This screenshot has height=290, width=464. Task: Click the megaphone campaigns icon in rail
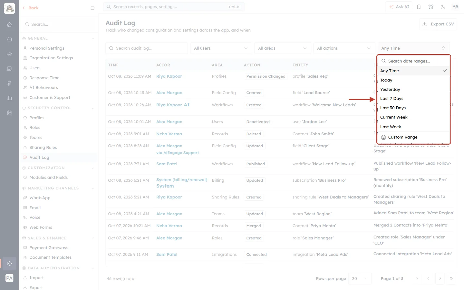pyautogui.click(x=9, y=54)
